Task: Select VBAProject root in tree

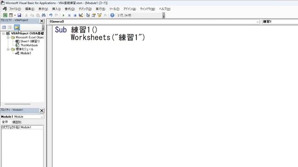Action: [x=27, y=33]
